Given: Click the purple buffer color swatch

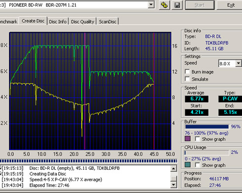Looking at the screenshot, I should [x=188, y=139].
